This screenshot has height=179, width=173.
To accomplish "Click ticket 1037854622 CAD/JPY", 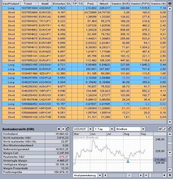I will [x=29, y=34].
